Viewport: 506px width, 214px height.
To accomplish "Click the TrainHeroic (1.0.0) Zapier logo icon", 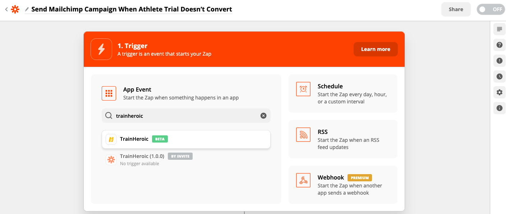I will click(111, 159).
